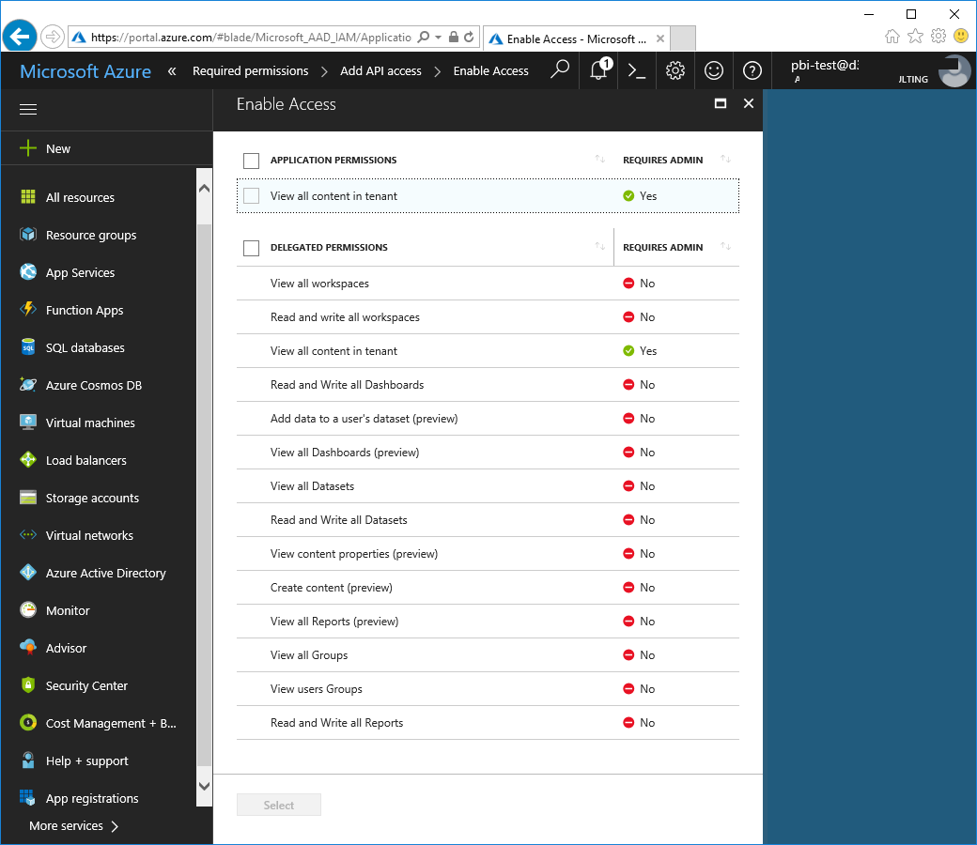The image size is (977, 845).
Task: Toggle the hamburger menu in the sidebar
Action: tap(28, 110)
